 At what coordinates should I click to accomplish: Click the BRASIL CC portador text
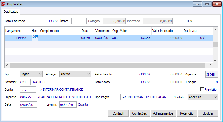[x=39, y=82]
